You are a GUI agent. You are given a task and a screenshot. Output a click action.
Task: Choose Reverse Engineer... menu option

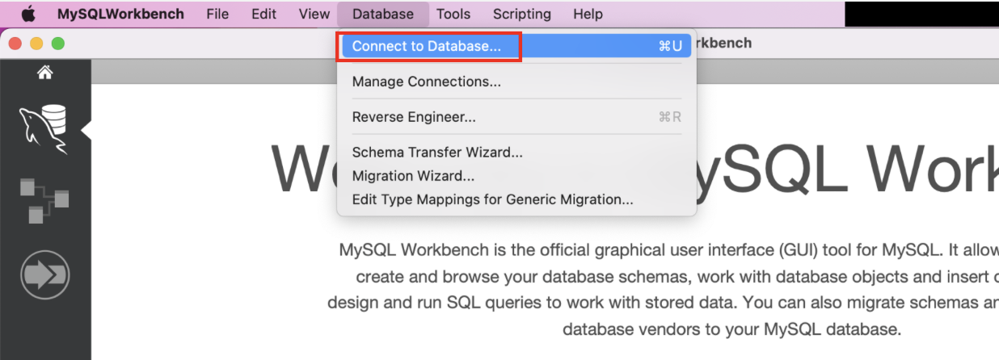point(516,117)
